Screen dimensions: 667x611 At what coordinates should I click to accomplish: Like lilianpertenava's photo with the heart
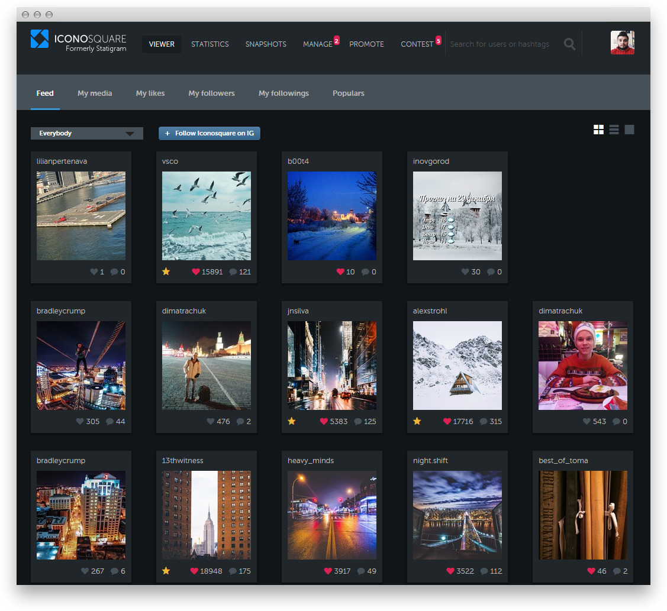(94, 271)
